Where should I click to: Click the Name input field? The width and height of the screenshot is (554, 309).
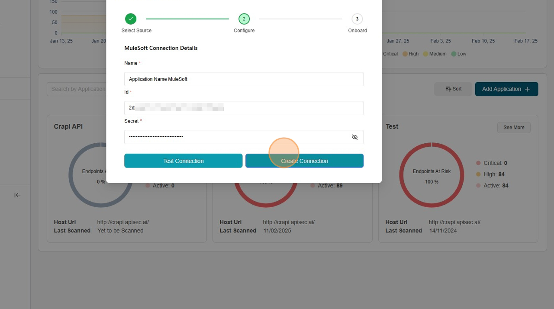click(x=244, y=79)
